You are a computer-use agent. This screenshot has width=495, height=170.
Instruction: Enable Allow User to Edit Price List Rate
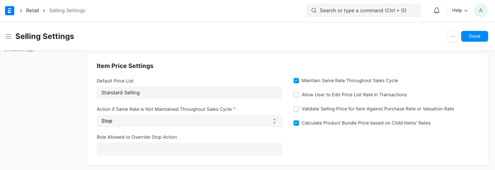(x=296, y=95)
